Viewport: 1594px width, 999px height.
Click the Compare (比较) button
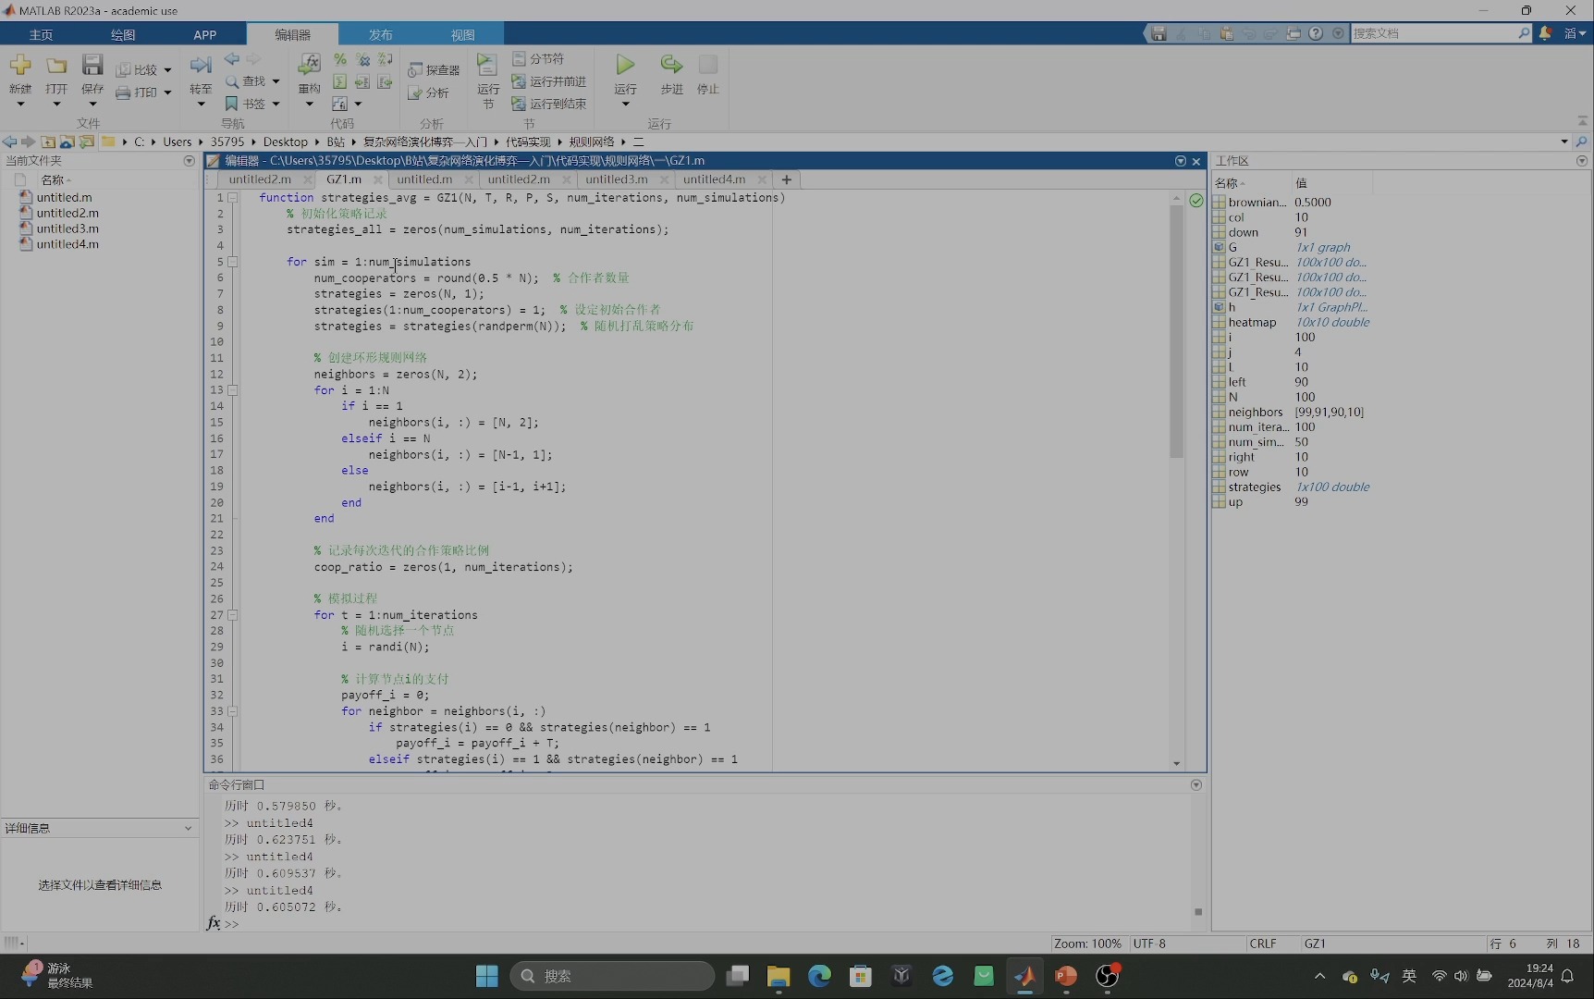point(138,70)
